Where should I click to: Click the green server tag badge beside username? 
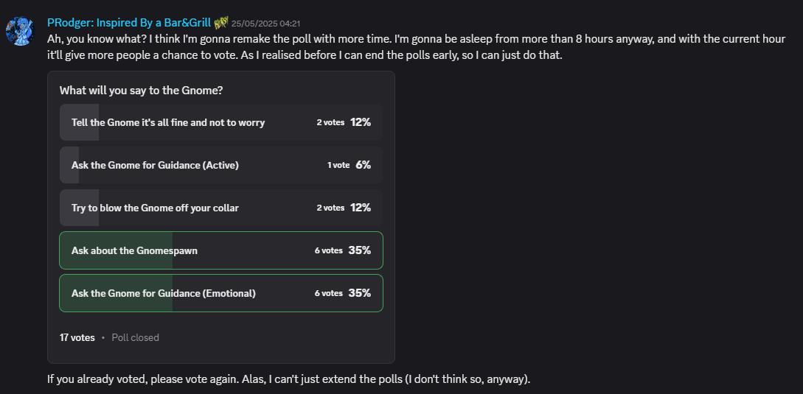click(221, 23)
